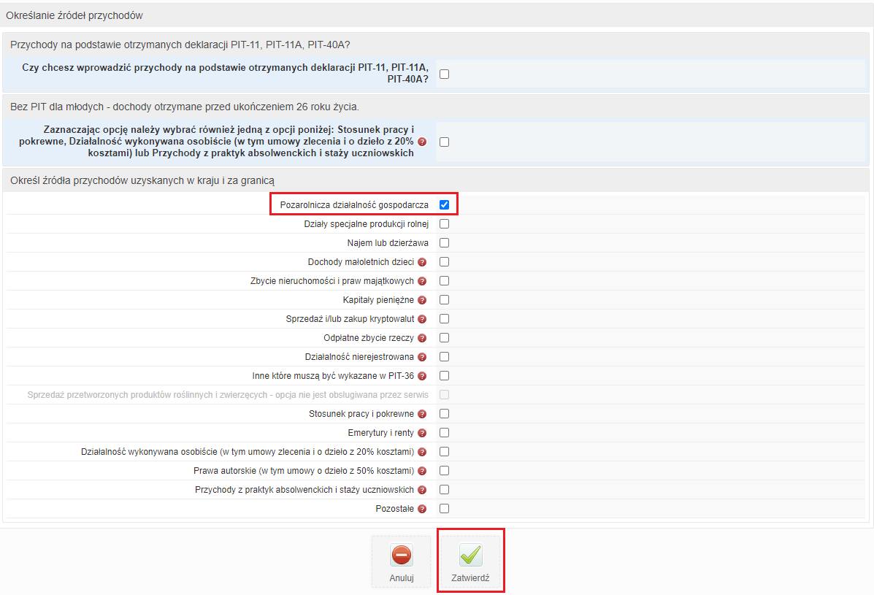Check the Odpłatne zbycie rzeczy box
Viewport: 874px width, 595px height.
click(x=444, y=337)
